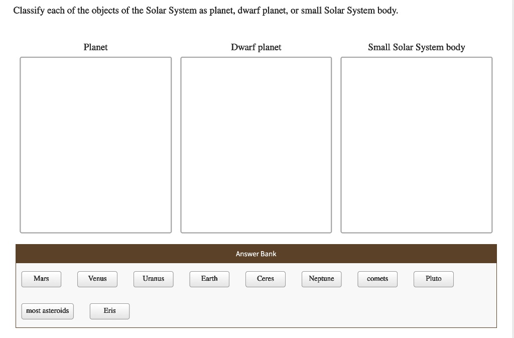Image resolution: width=514 pixels, height=338 pixels.
Task: Select the Mars answer token
Action: (41, 279)
